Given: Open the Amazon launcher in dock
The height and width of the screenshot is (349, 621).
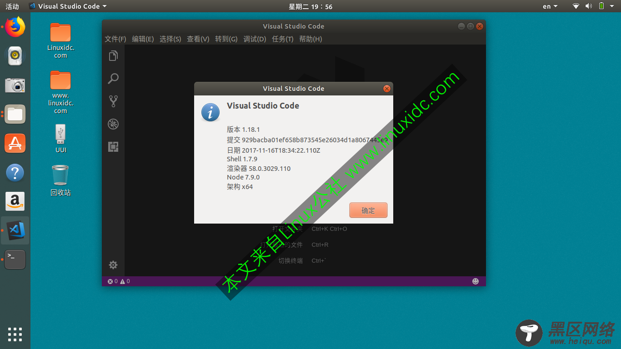Looking at the screenshot, I should pyautogui.click(x=15, y=201).
